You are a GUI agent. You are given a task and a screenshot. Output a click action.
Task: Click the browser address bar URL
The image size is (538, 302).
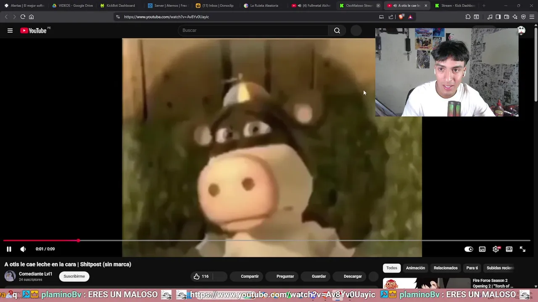coord(166,17)
